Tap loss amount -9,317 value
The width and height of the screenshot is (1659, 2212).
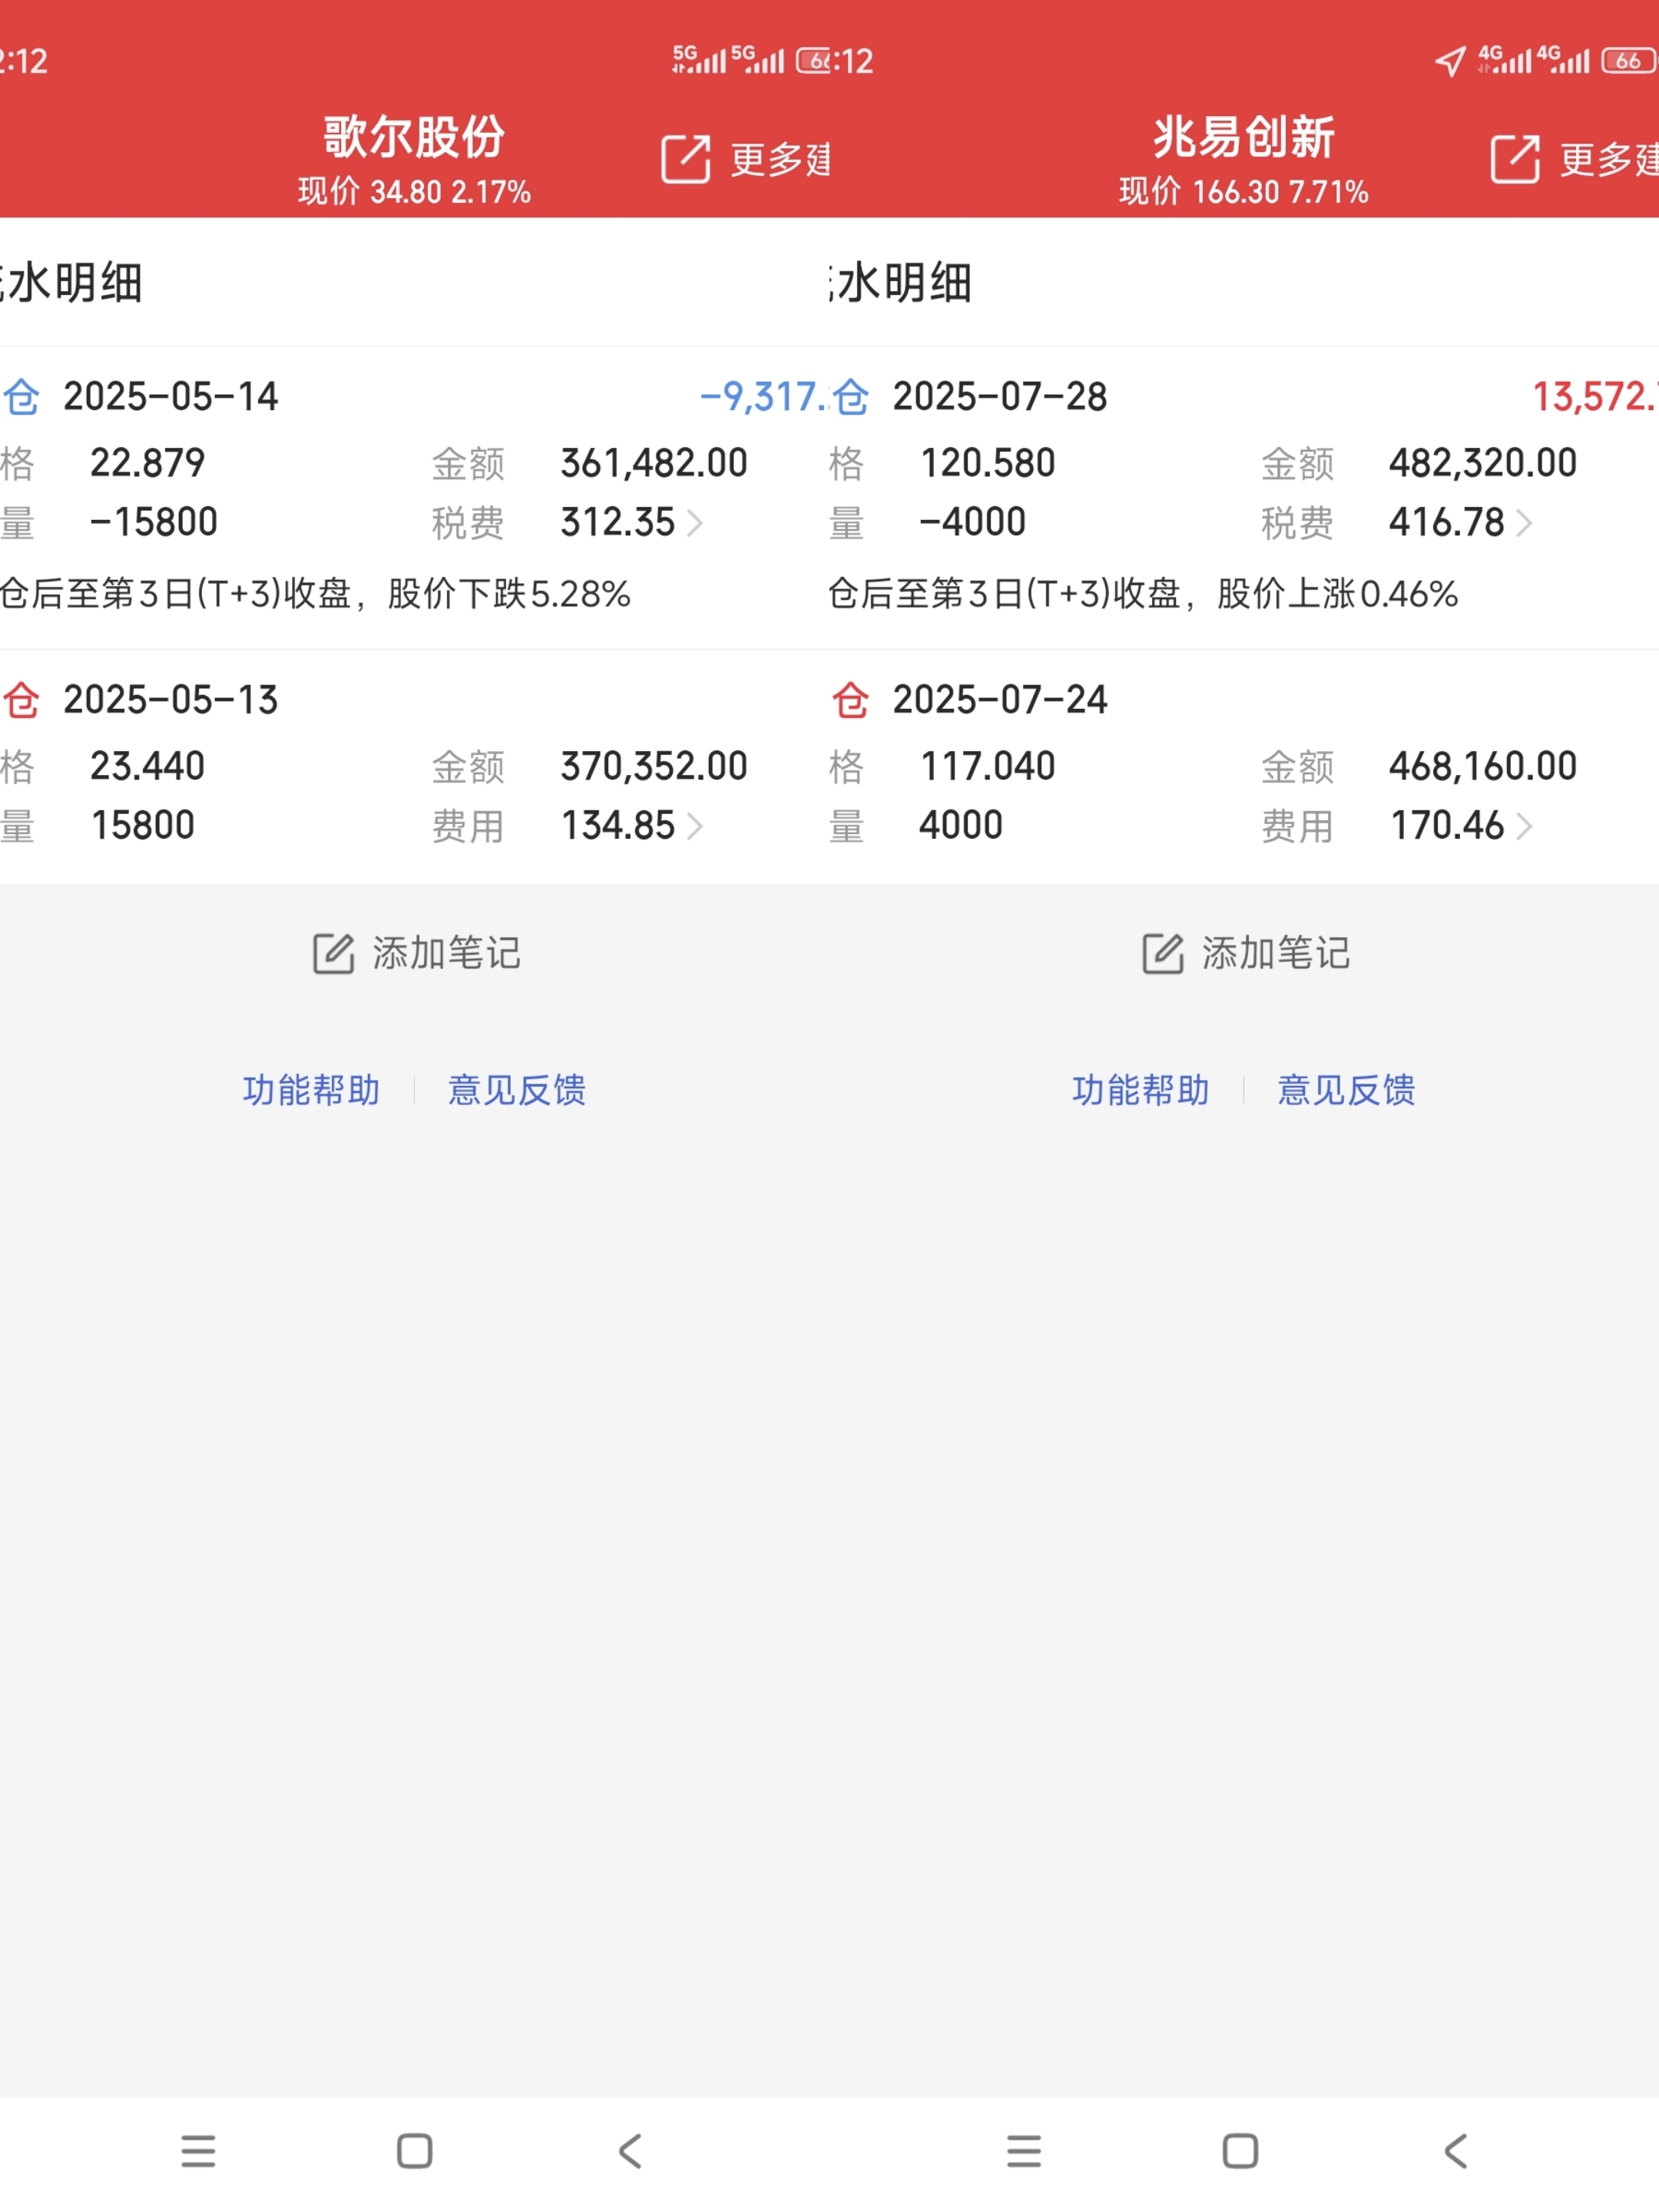click(x=764, y=397)
